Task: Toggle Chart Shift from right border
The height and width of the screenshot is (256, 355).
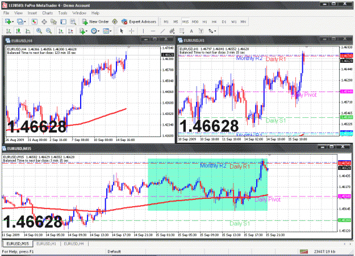Action: click(x=70, y=31)
